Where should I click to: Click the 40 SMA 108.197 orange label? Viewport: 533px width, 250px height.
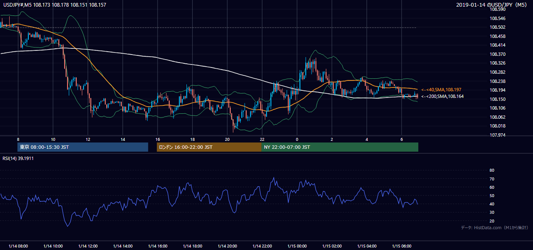(x=441, y=90)
